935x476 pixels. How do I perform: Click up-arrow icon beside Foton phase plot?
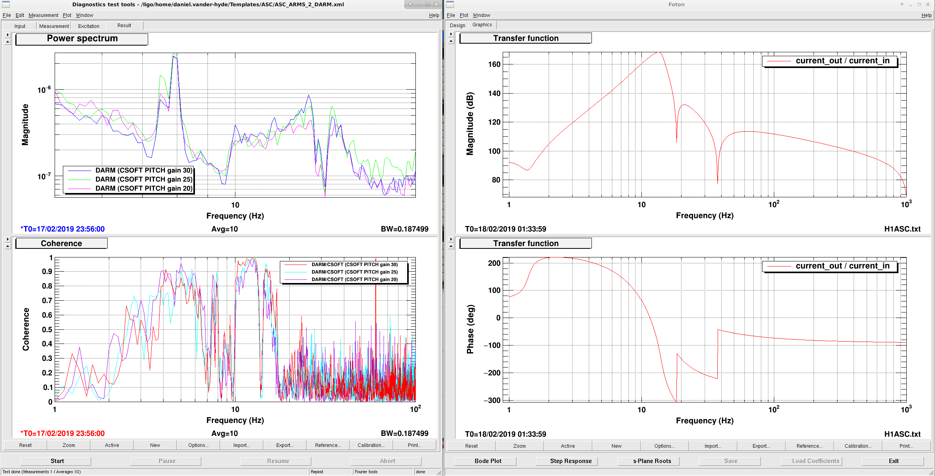point(451,246)
